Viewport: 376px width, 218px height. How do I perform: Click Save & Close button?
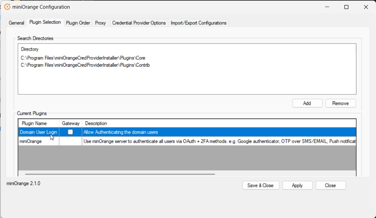pyautogui.click(x=261, y=186)
